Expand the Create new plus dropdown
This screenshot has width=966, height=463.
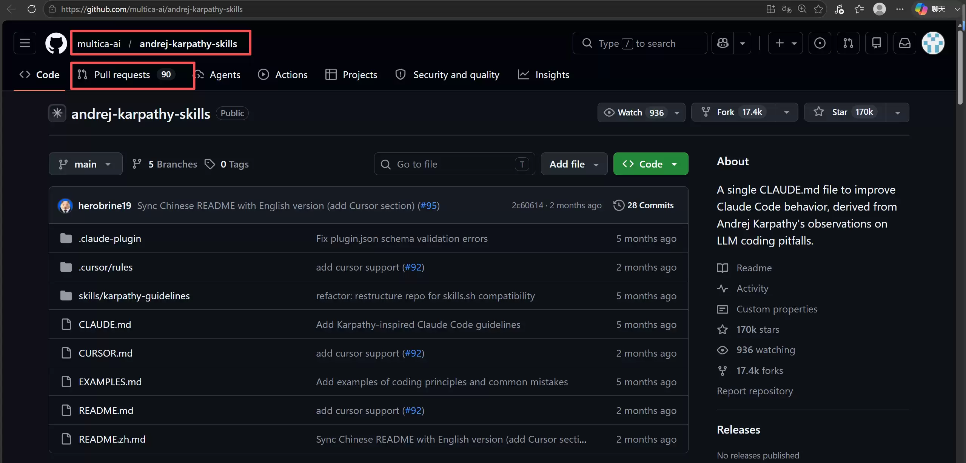[786, 43]
